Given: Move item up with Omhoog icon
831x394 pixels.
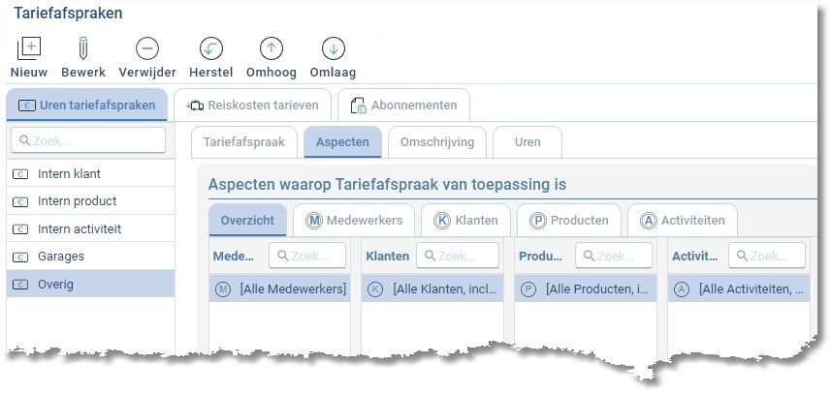Looking at the screenshot, I should tap(272, 48).
